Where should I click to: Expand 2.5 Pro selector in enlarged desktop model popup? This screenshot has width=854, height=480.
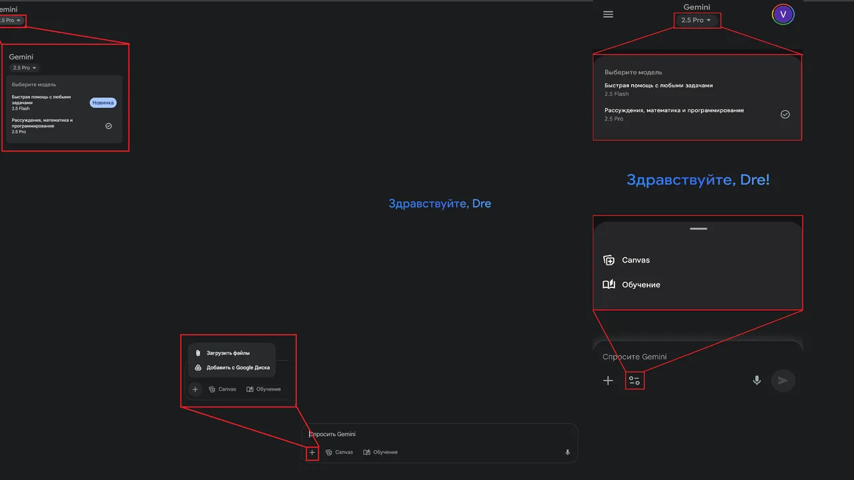point(25,68)
